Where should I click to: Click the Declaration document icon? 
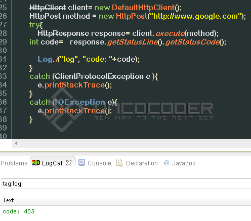point(120,163)
